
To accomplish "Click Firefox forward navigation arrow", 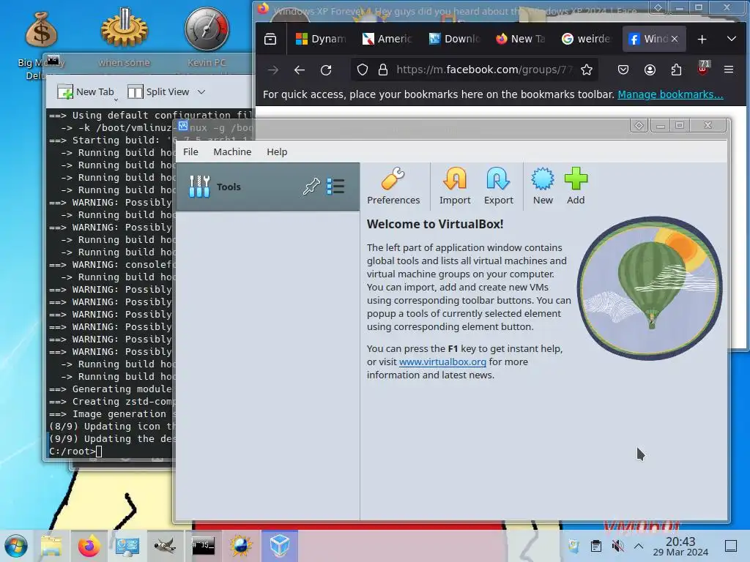I will coord(273,70).
